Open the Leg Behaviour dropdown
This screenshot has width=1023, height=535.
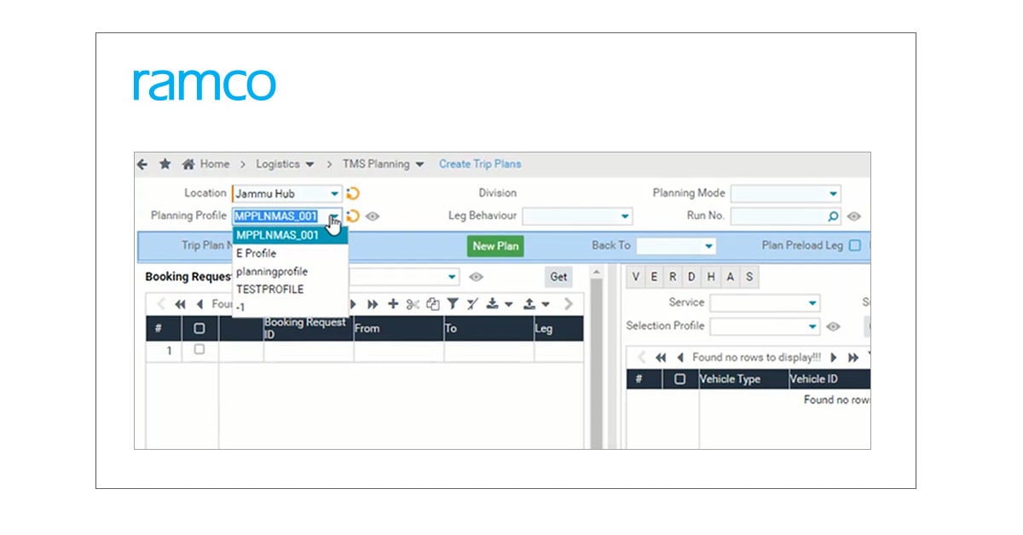[x=625, y=216]
